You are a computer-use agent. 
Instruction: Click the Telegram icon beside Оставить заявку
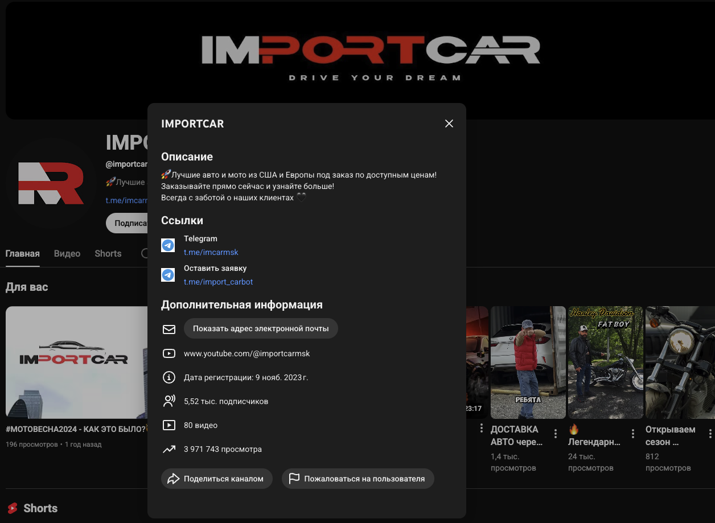(168, 275)
